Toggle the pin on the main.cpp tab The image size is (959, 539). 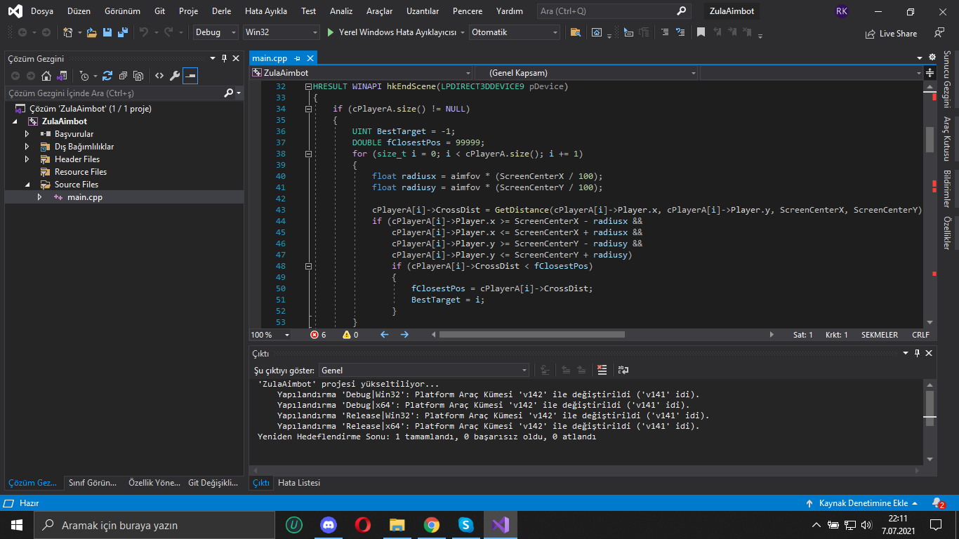click(x=298, y=58)
